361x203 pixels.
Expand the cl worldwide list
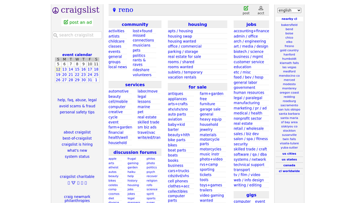[x=289, y=171]
